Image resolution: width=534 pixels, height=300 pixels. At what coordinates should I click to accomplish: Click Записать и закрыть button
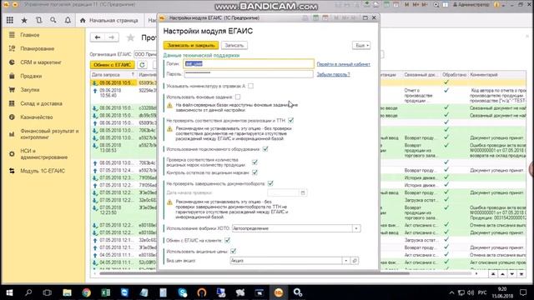click(x=191, y=45)
